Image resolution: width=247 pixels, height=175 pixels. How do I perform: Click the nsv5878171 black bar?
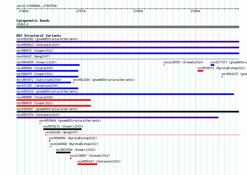click(62, 129)
